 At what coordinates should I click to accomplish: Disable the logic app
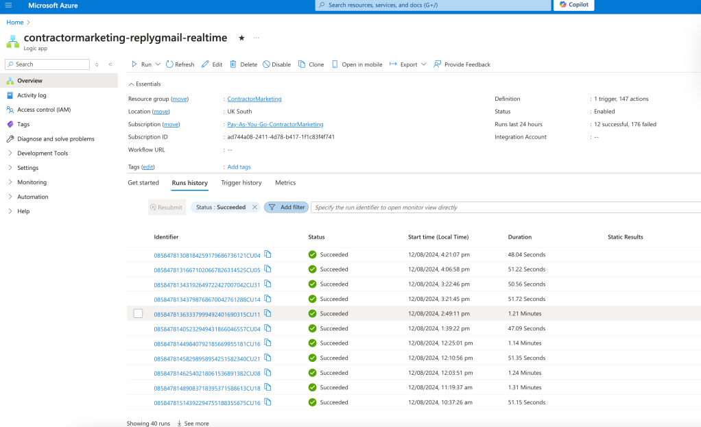pyautogui.click(x=276, y=64)
